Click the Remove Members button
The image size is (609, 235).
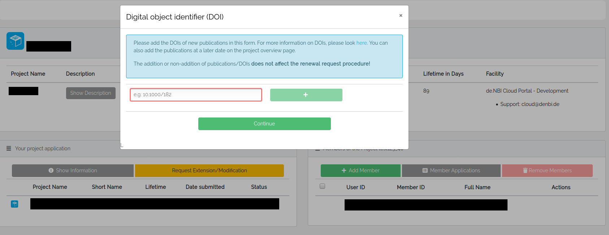(x=547, y=170)
